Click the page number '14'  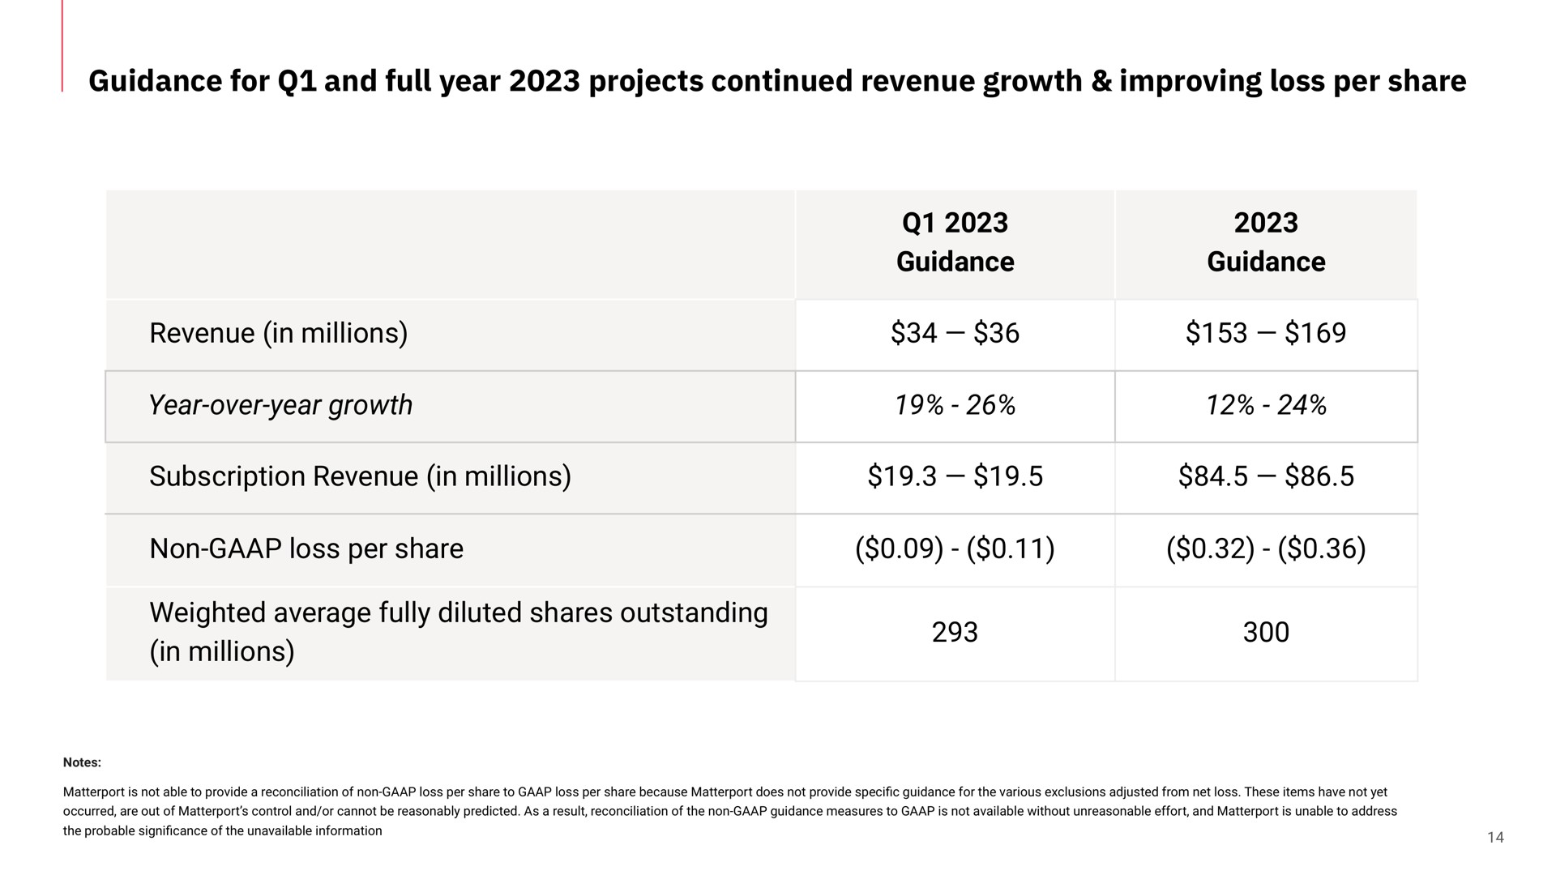[1496, 838]
